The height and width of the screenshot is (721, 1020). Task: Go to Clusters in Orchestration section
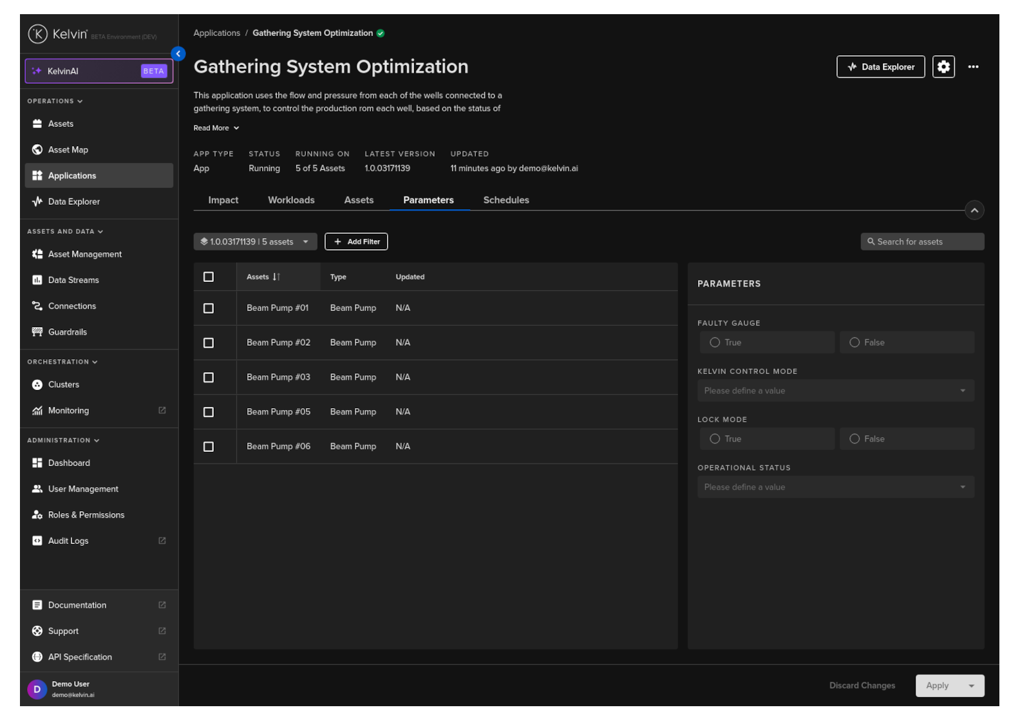tap(63, 385)
